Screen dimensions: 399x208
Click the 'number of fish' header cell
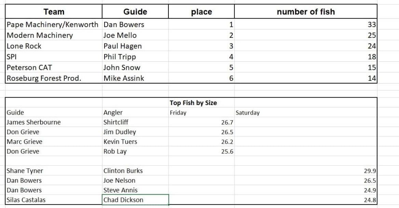pos(306,12)
